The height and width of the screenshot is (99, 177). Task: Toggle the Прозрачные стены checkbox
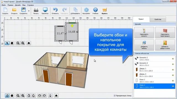pyautogui.click(x=114, y=96)
